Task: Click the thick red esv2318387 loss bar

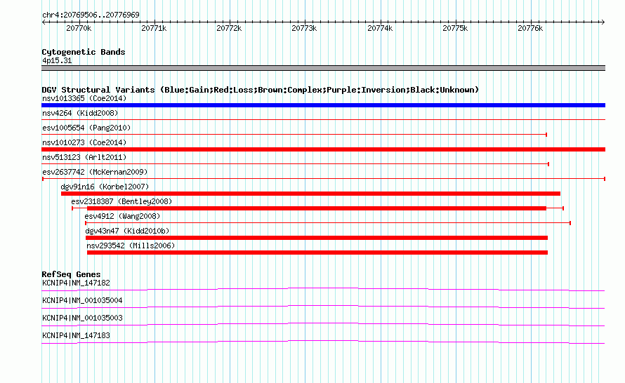Action: [317, 208]
